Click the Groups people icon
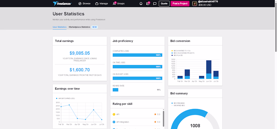Viewport: 277px width, 129px height. pos(114,4)
